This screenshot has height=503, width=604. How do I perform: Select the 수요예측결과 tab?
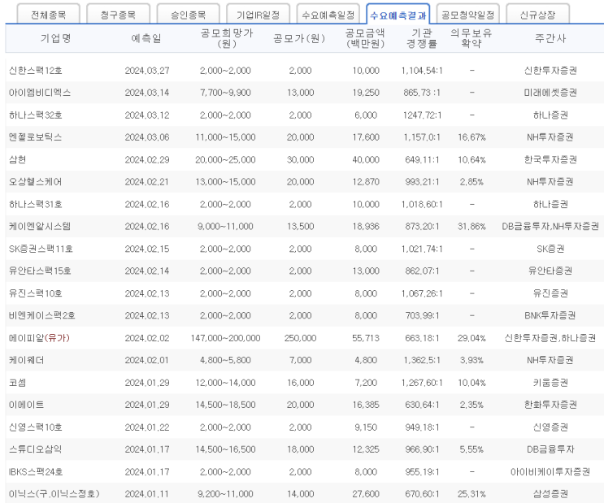pos(398,15)
